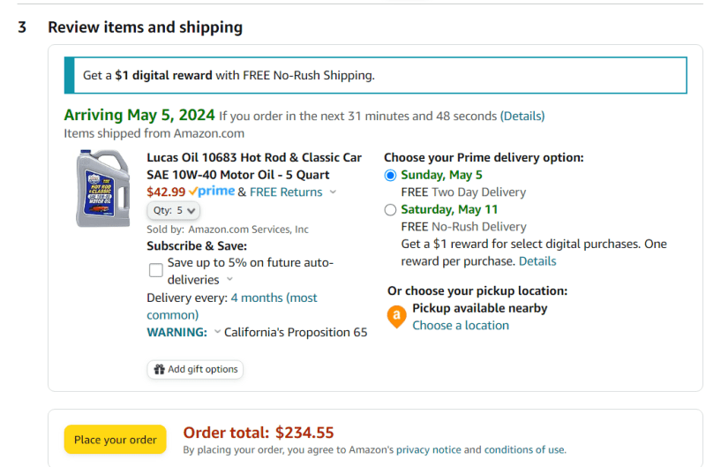Open the conditions of use link

pos(523,449)
